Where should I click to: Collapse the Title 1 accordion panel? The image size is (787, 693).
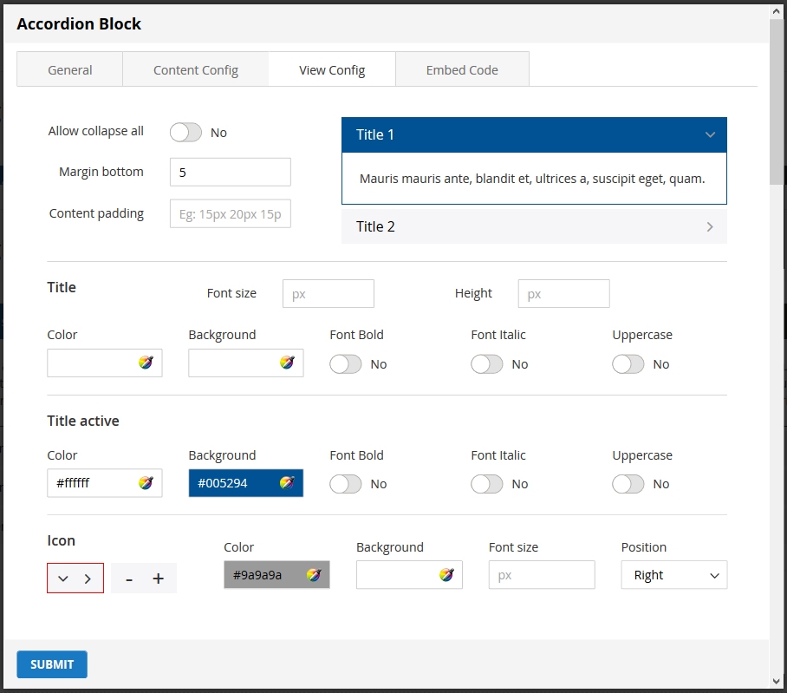[534, 134]
